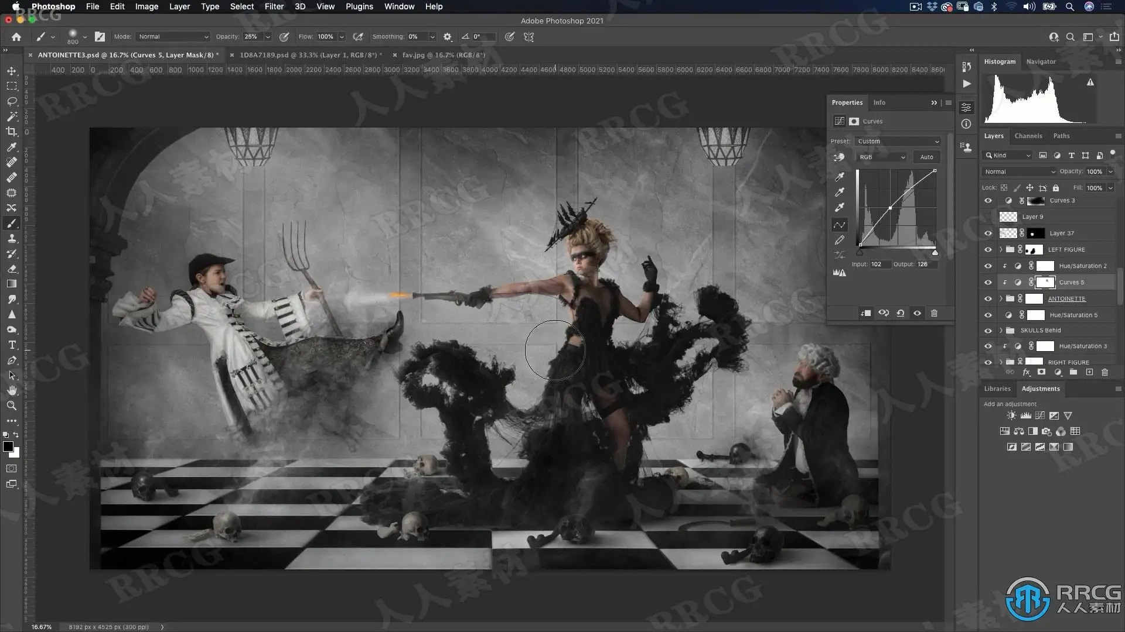Viewport: 1125px width, 632px height.
Task: Open the brush Mode dropdown
Action: 173,36
